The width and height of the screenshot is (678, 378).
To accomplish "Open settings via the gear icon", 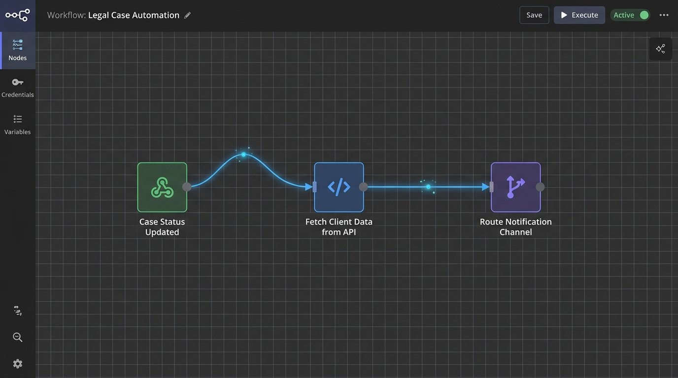I will (x=18, y=364).
